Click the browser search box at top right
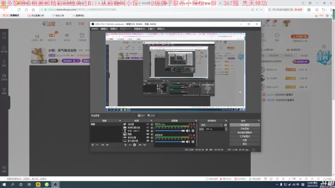Image resolution: width=335 pixels, height=188 pixels. [285, 10]
